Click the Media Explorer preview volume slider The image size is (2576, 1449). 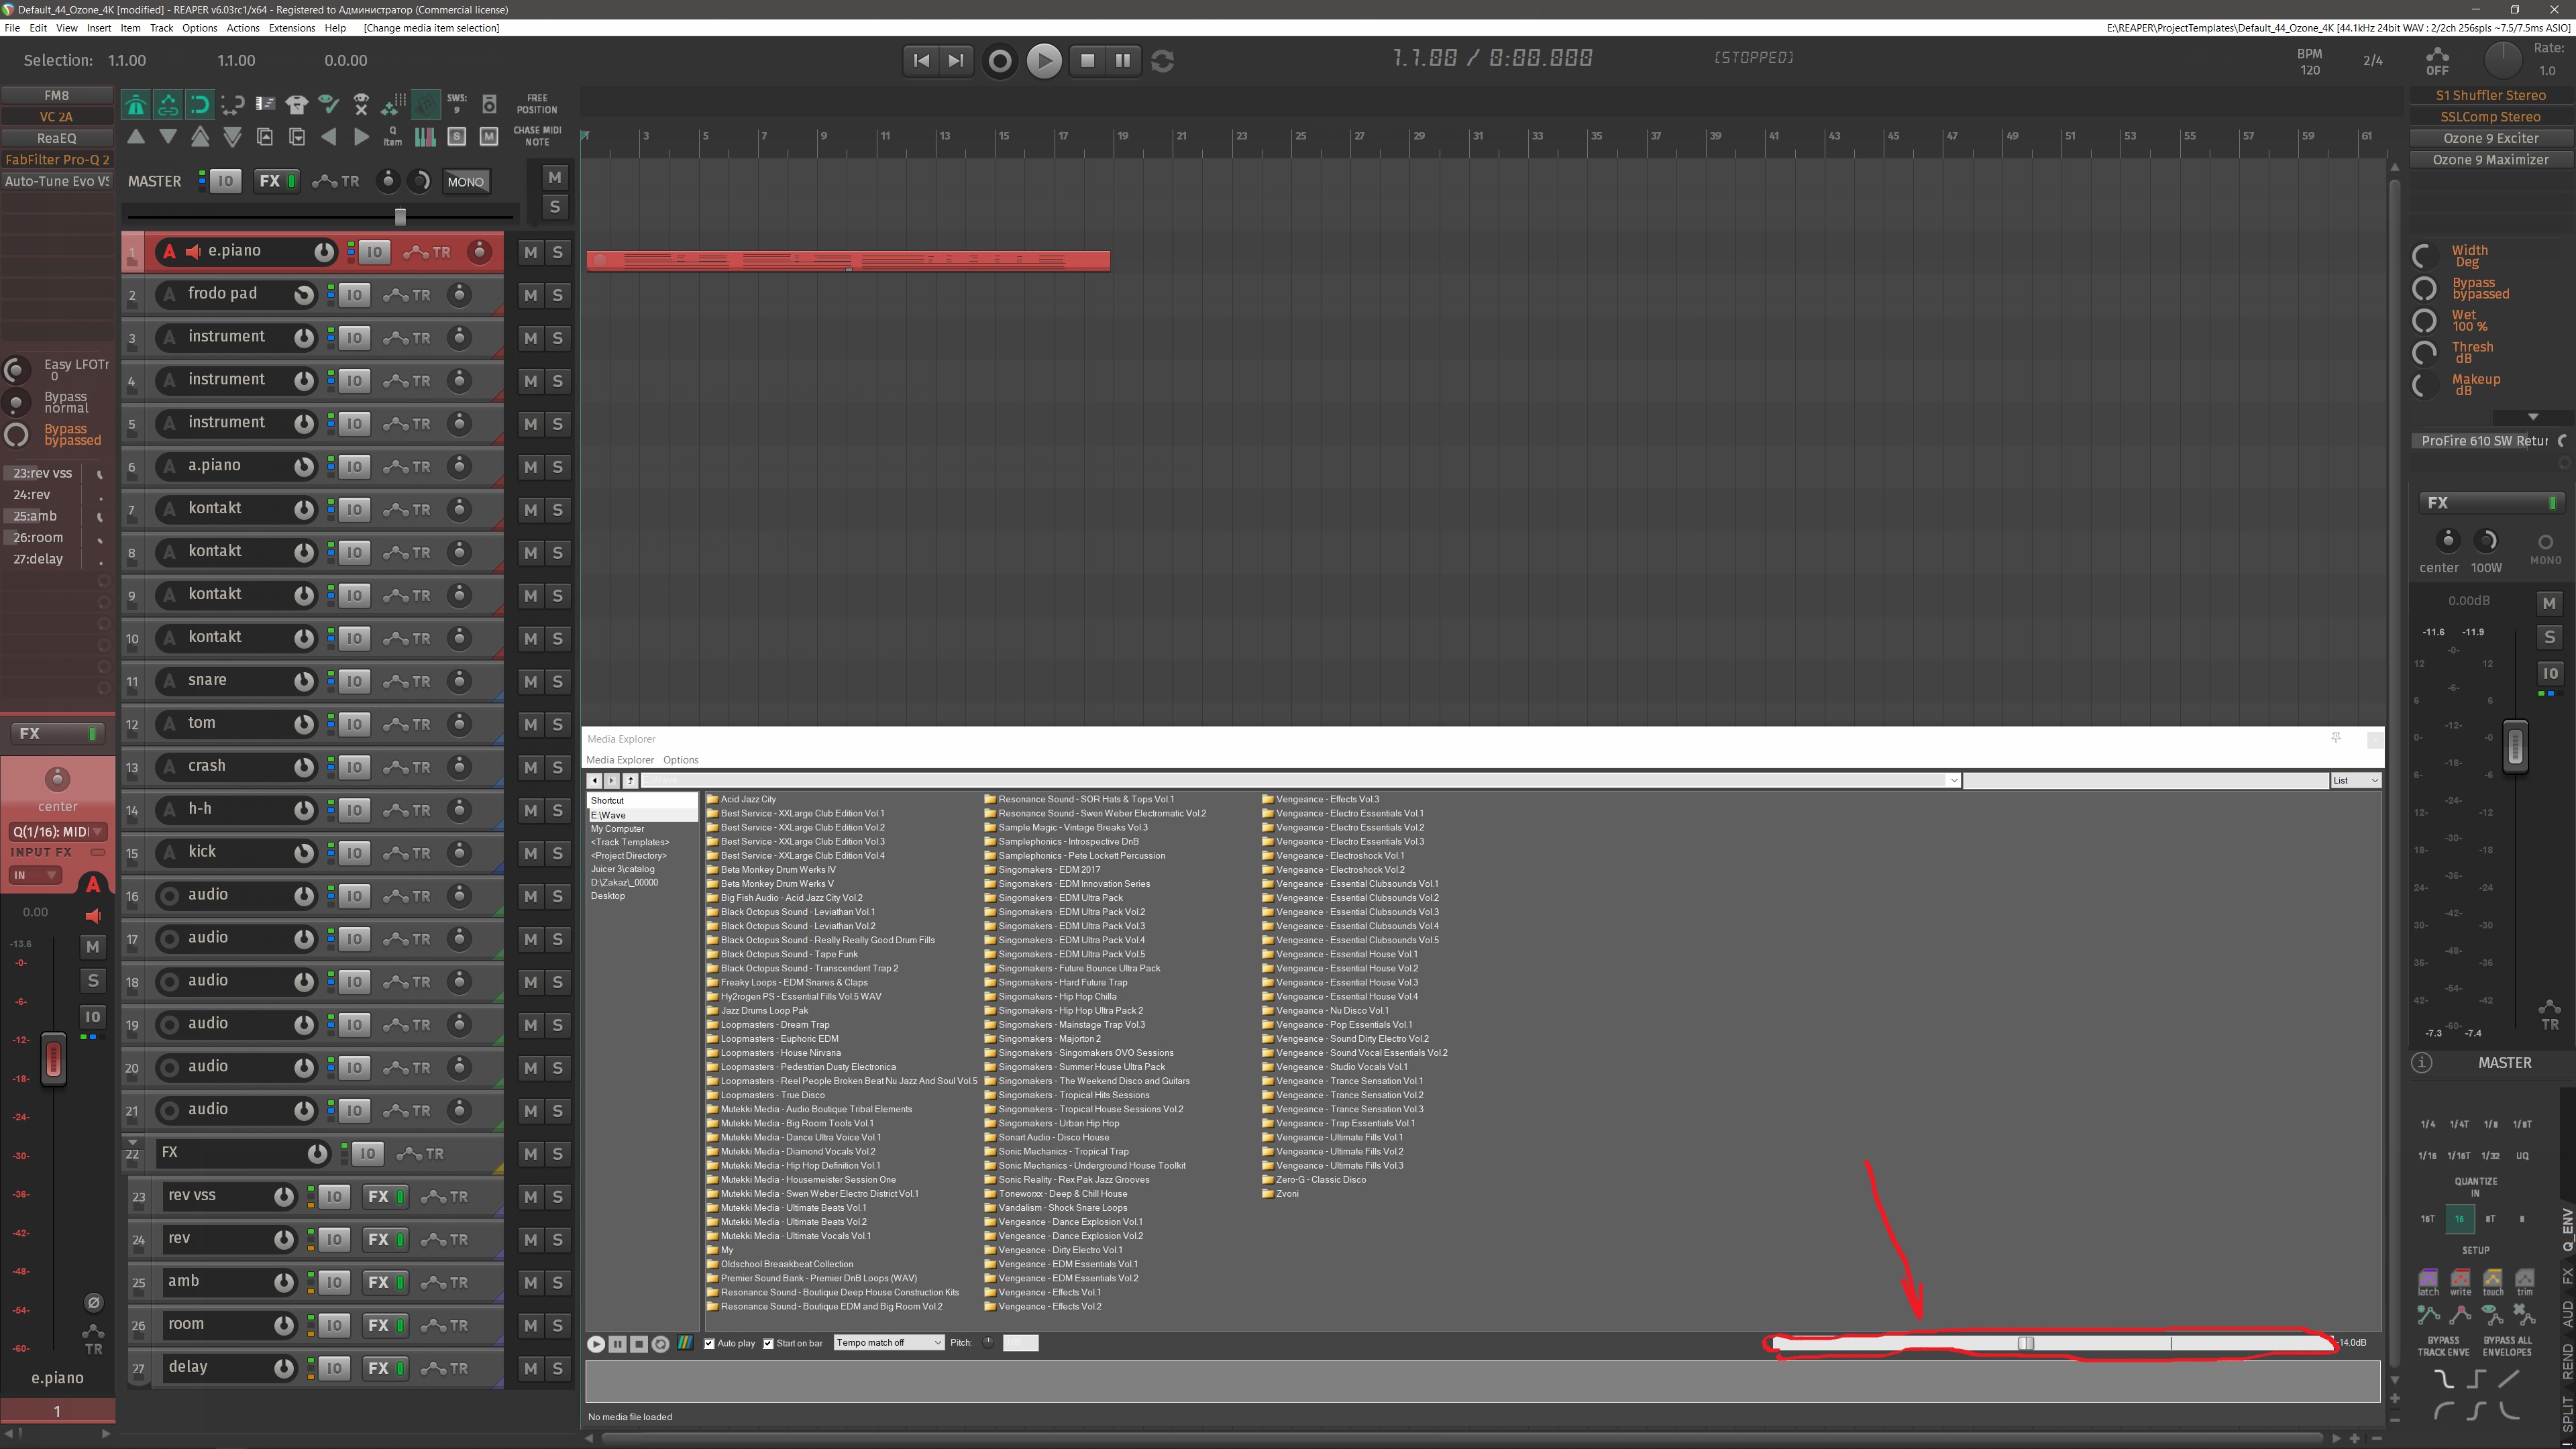pos(2026,1343)
